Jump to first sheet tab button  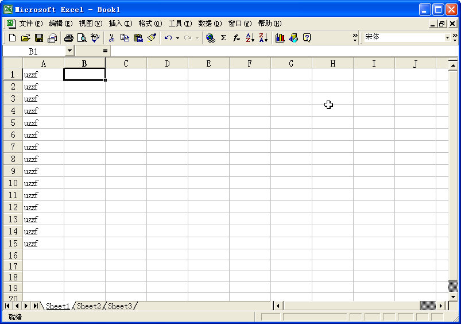[x=7, y=306]
